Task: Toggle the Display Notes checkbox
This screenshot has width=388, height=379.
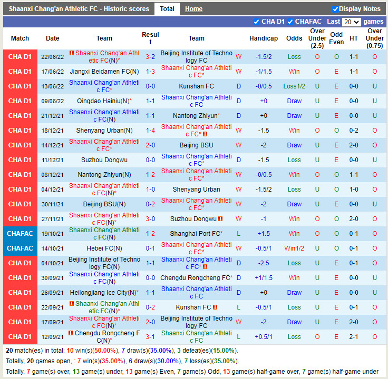Action: [x=335, y=9]
